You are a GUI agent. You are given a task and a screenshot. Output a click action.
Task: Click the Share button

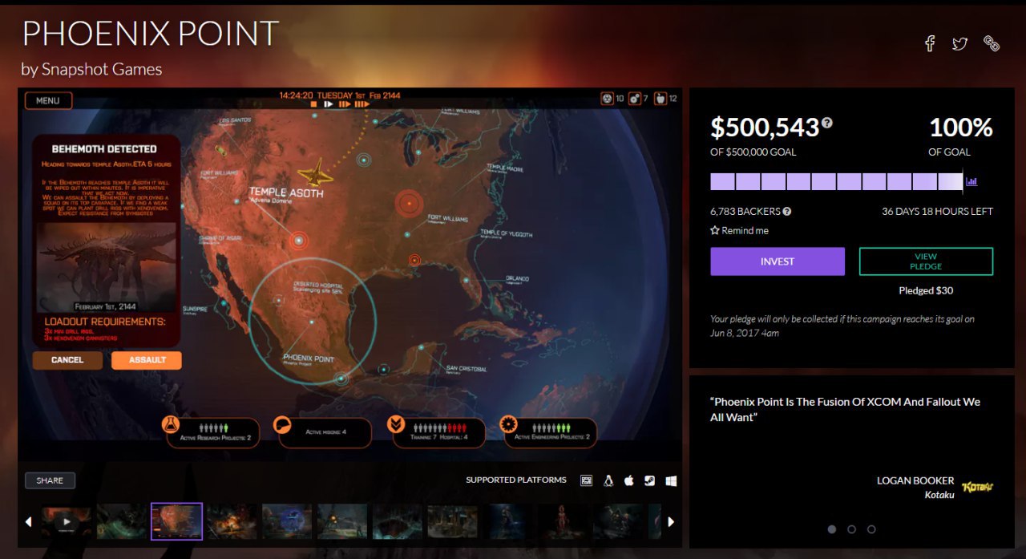point(50,480)
